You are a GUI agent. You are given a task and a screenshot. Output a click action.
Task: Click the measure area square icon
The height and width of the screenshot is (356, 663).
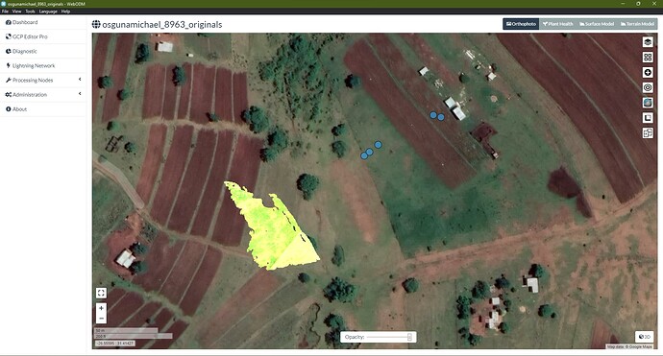(x=648, y=118)
